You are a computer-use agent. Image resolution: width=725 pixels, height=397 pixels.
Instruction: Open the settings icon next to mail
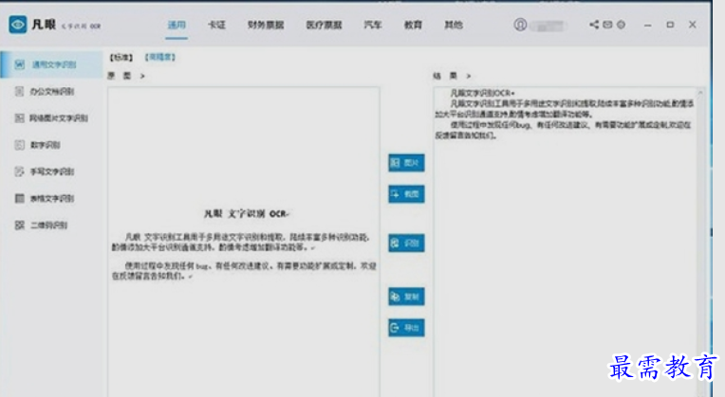[x=621, y=25]
